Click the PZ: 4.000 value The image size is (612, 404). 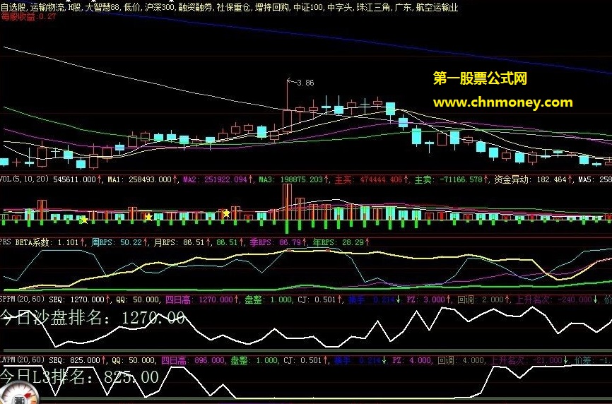point(412,360)
